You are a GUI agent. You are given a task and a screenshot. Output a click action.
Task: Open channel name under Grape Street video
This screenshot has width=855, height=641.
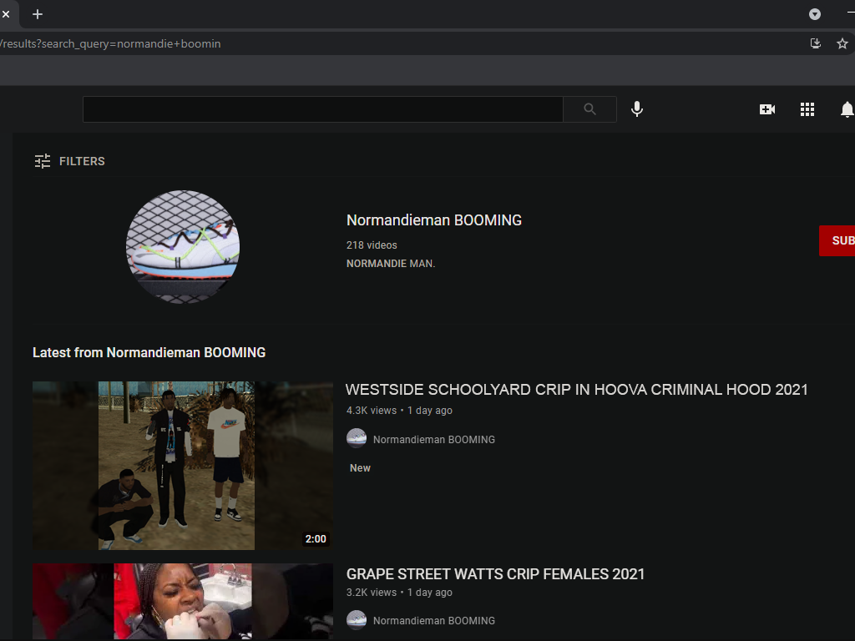click(434, 621)
